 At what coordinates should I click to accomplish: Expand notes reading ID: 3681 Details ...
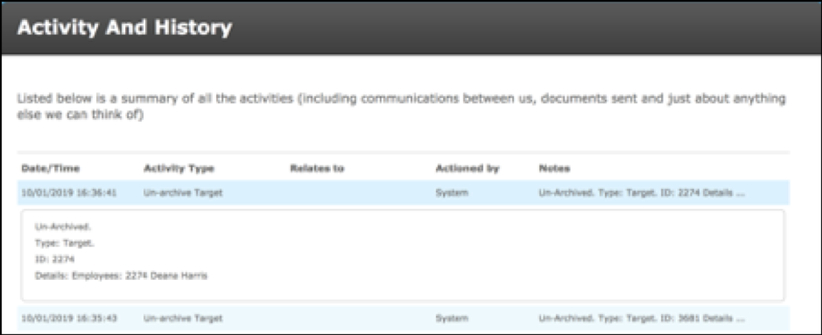click(642, 318)
